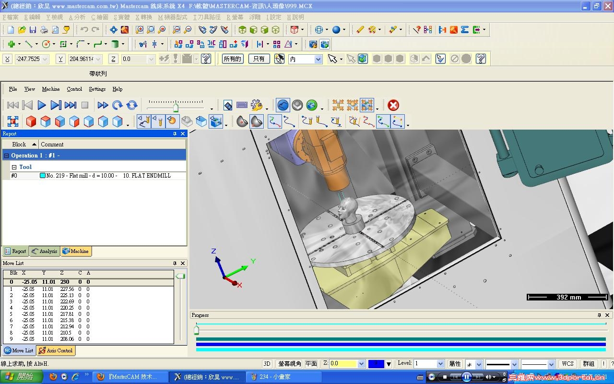Toggle the tool holder display button
This screenshot has width=614, height=384.
click(x=158, y=121)
